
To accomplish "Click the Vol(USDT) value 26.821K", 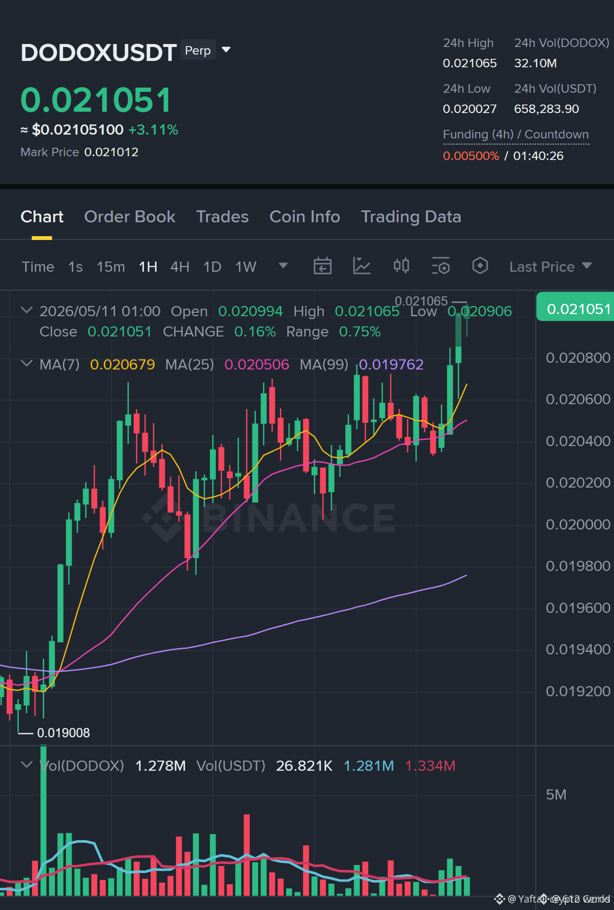I will click(x=304, y=766).
